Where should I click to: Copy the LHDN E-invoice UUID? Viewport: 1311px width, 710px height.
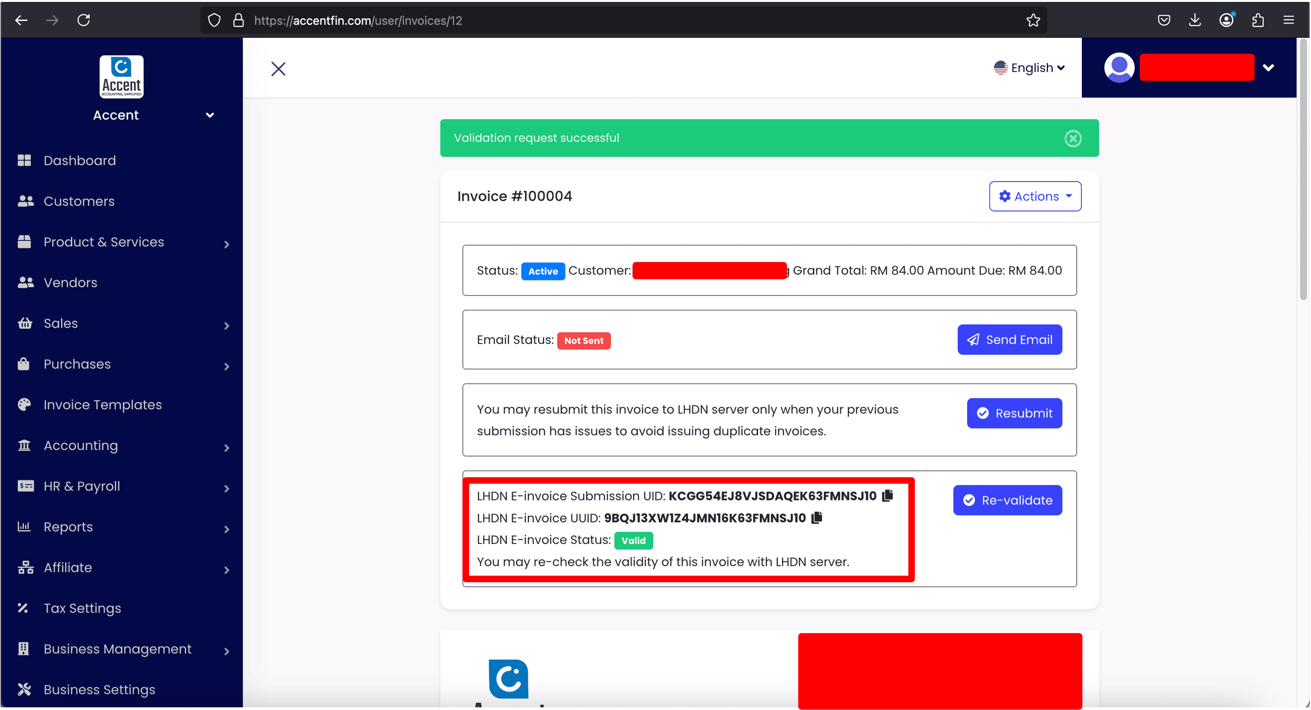(817, 517)
